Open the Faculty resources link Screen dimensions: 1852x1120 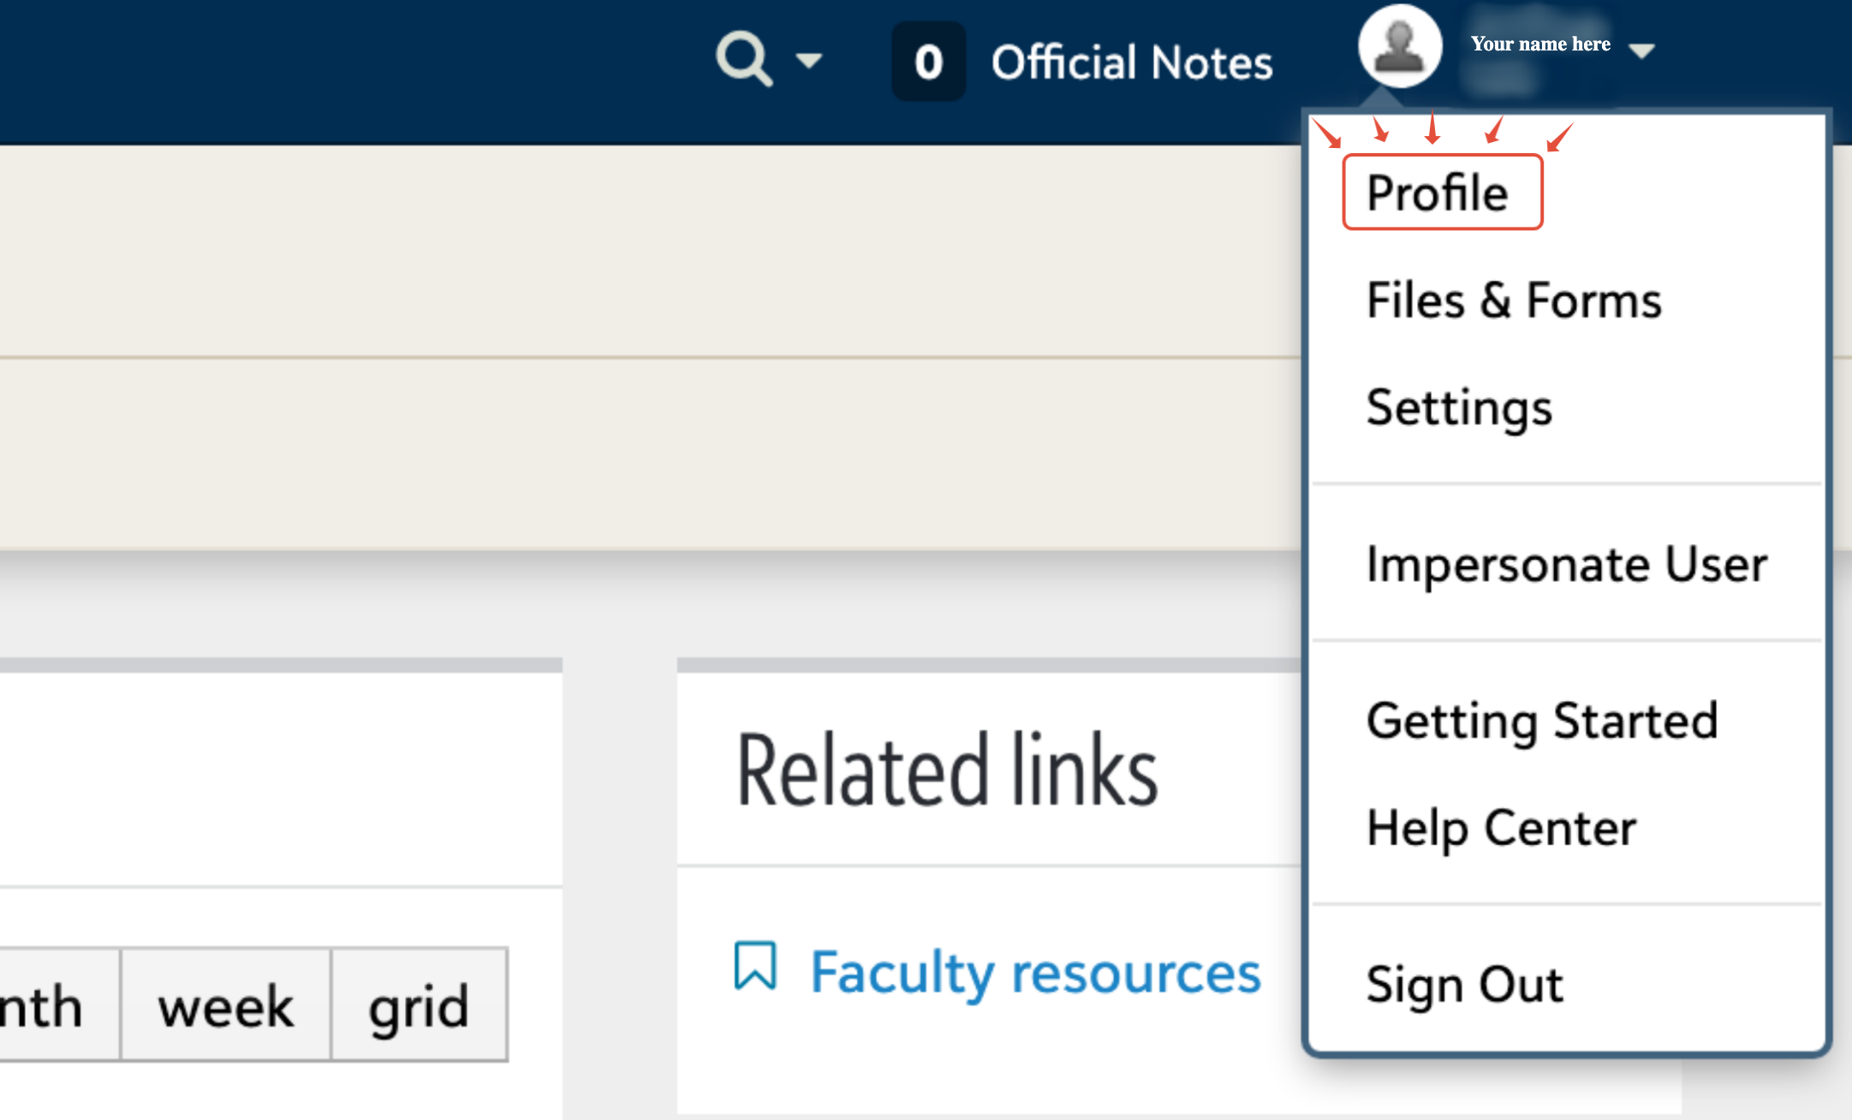click(x=1035, y=972)
